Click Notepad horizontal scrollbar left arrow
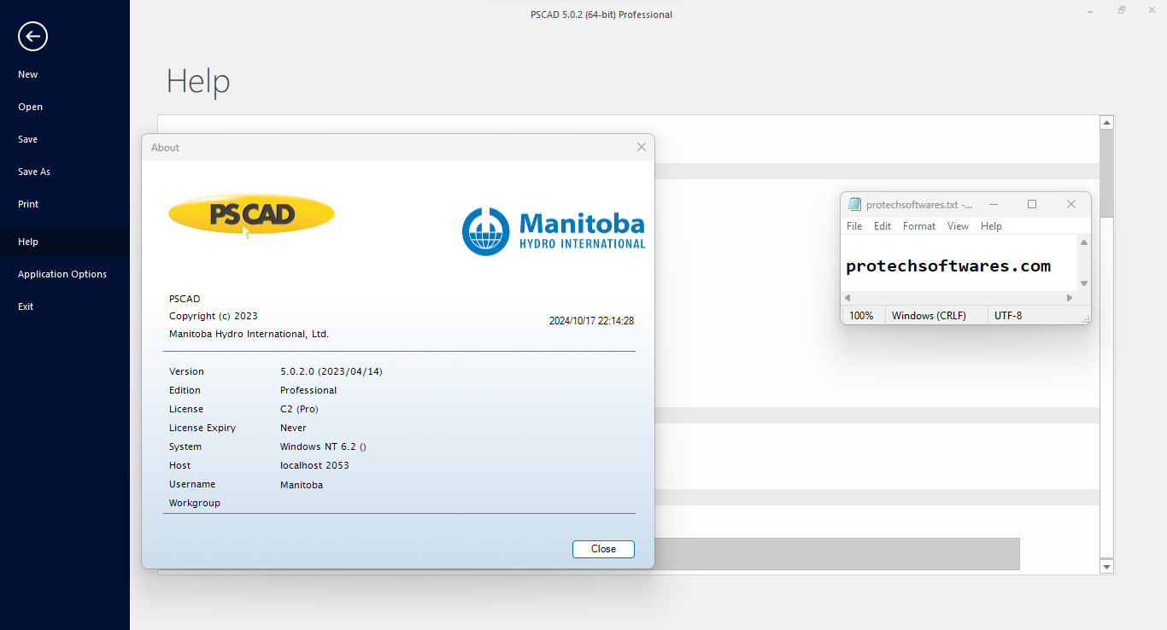Image resolution: width=1167 pixels, height=630 pixels. (x=847, y=298)
